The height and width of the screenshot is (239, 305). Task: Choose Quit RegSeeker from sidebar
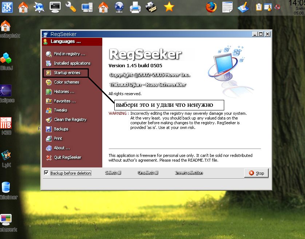click(67, 157)
